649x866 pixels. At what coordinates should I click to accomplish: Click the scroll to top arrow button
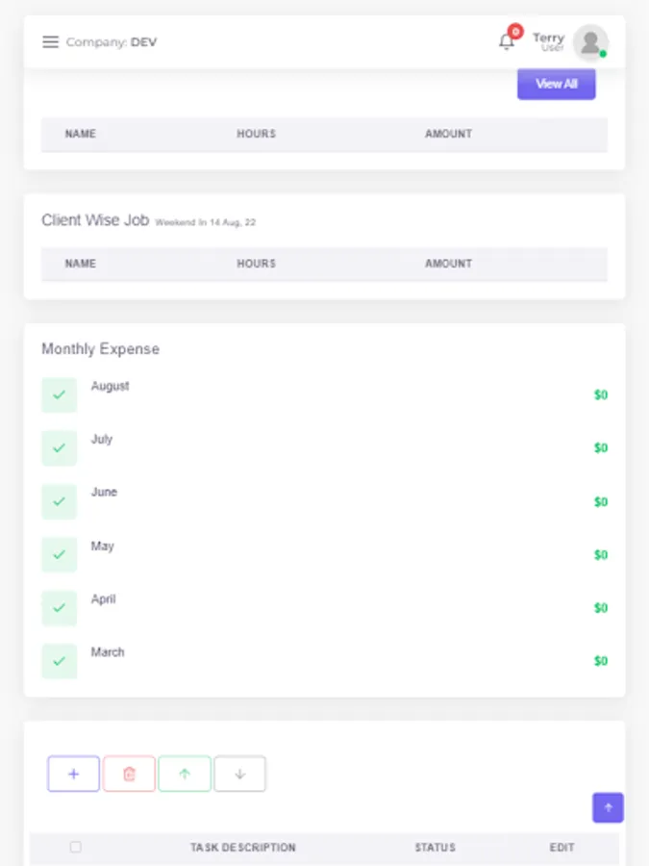coord(608,807)
